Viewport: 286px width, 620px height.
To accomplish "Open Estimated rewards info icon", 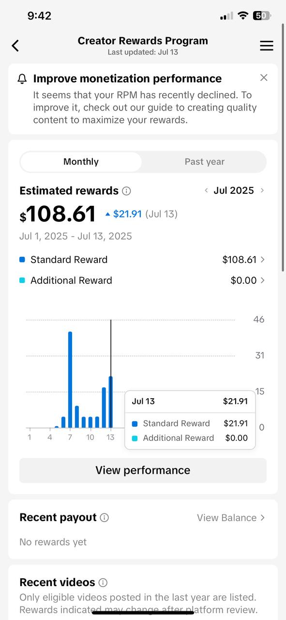I will 127,191.
